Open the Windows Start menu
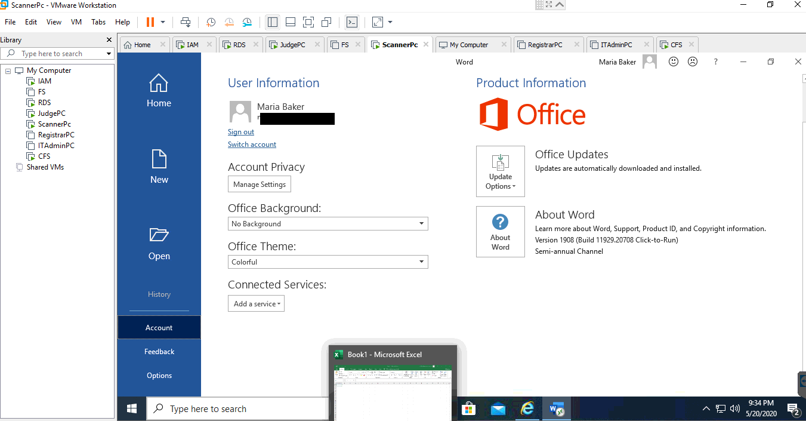 (x=132, y=408)
